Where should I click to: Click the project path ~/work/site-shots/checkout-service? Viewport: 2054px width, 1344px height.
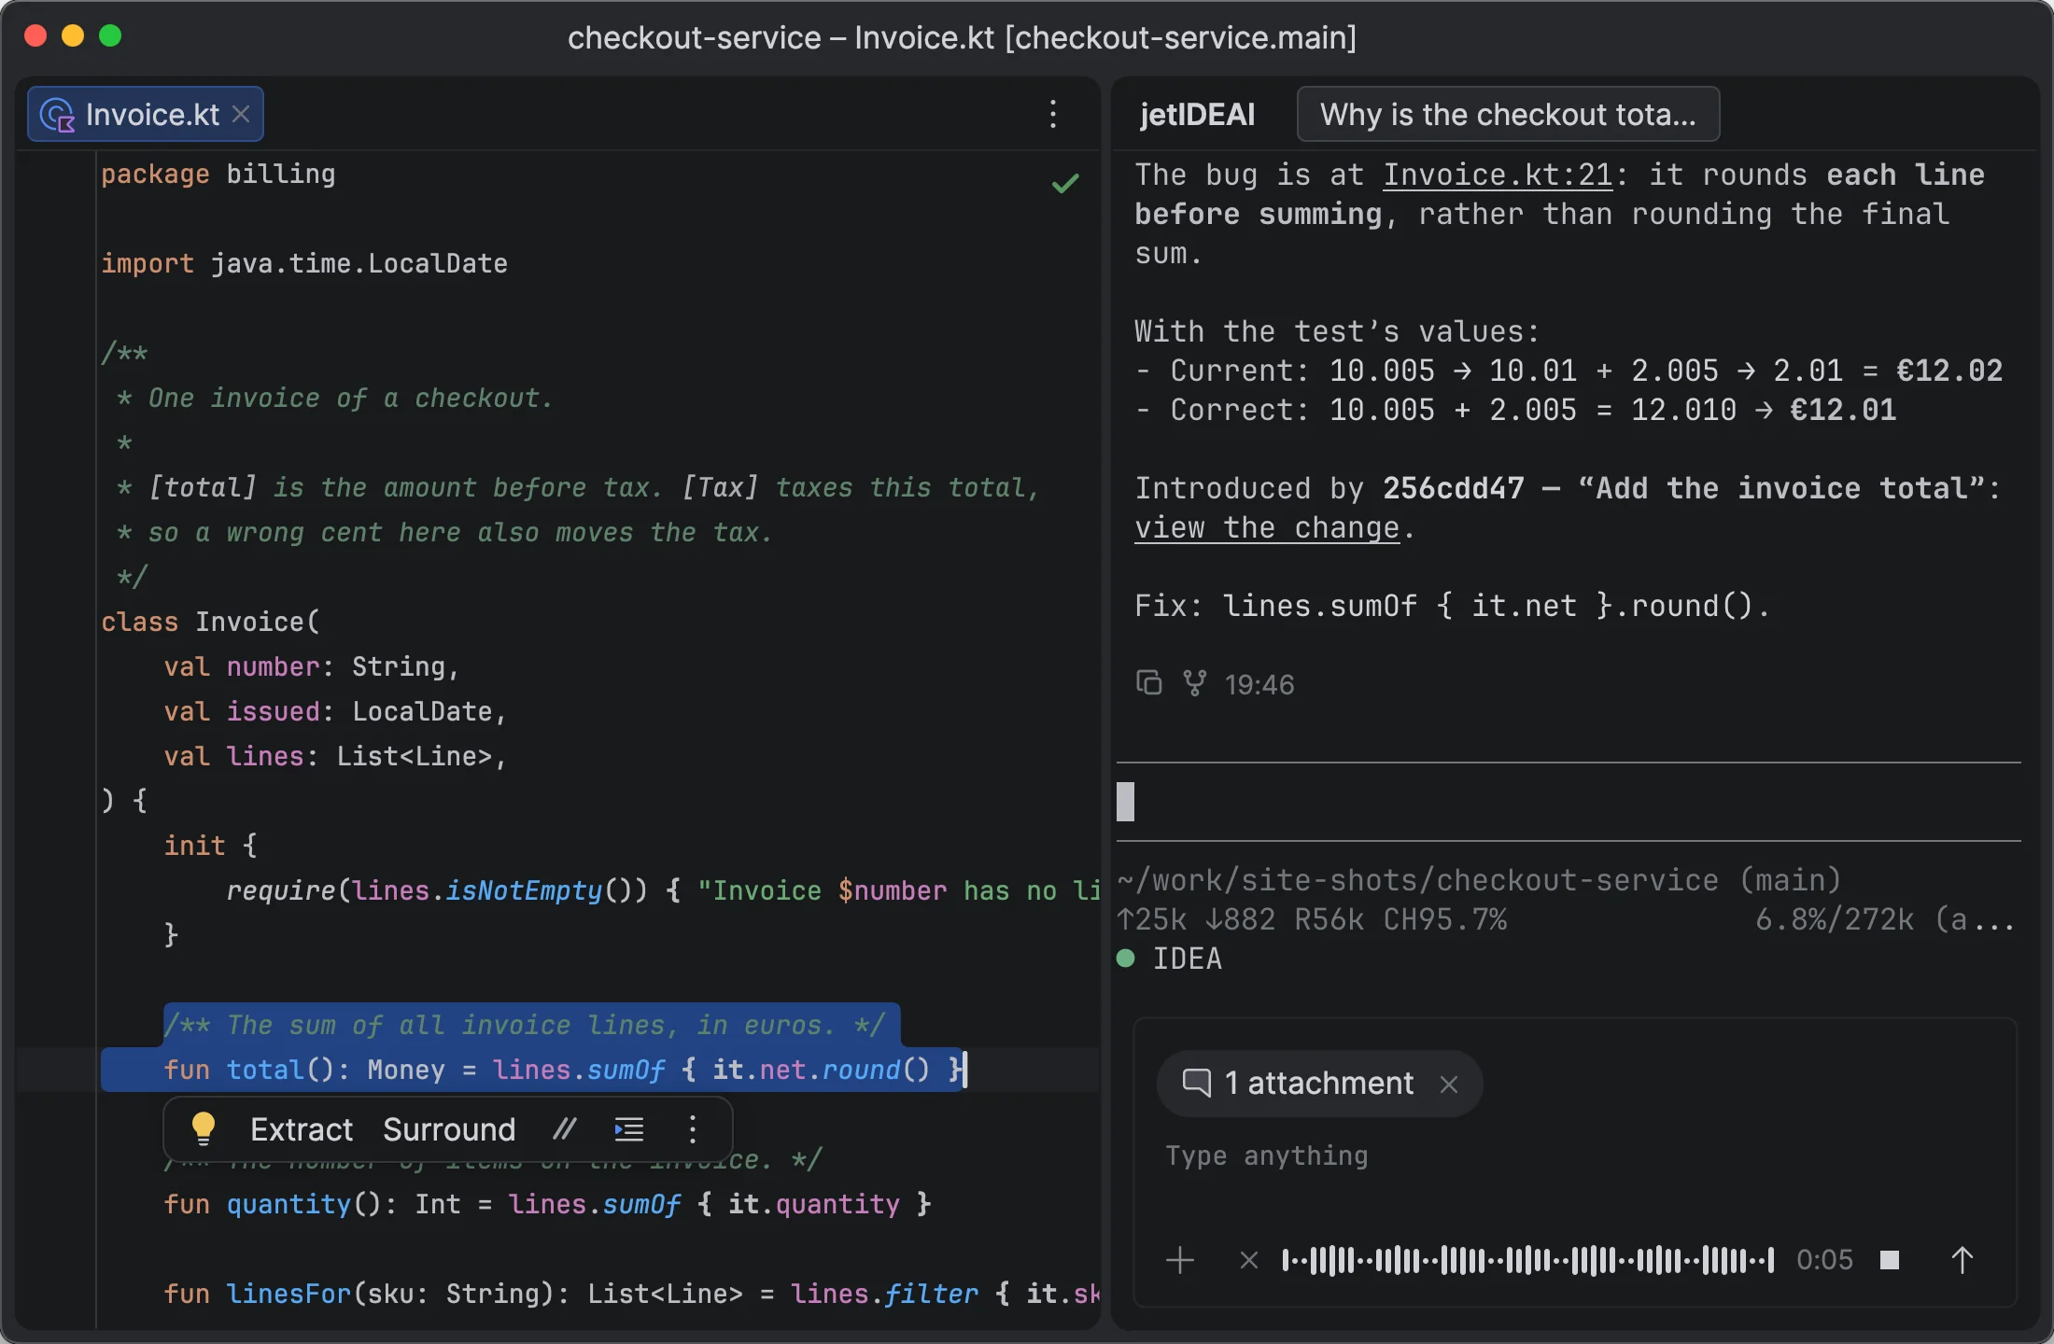click(1417, 880)
